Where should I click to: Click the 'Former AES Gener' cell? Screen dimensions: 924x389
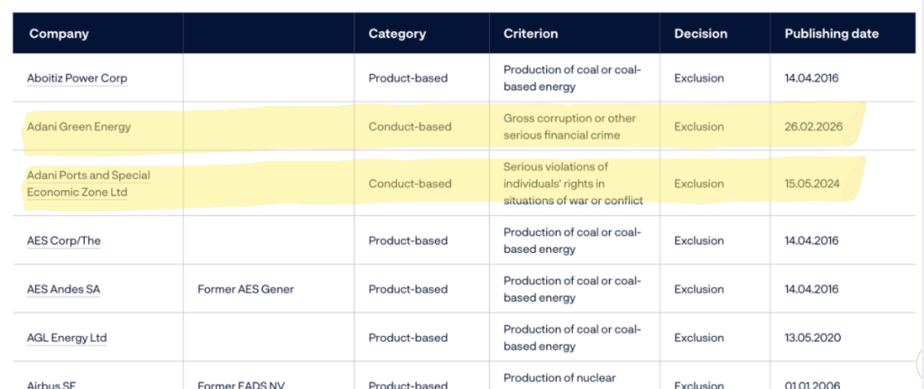click(x=245, y=289)
